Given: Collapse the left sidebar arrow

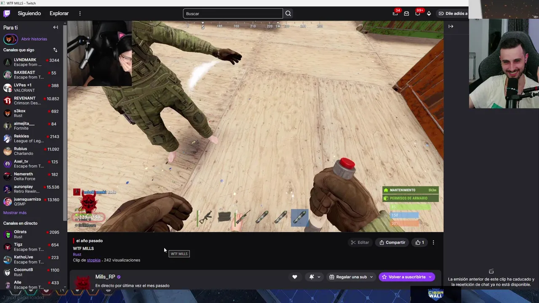Looking at the screenshot, I should (x=56, y=27).
